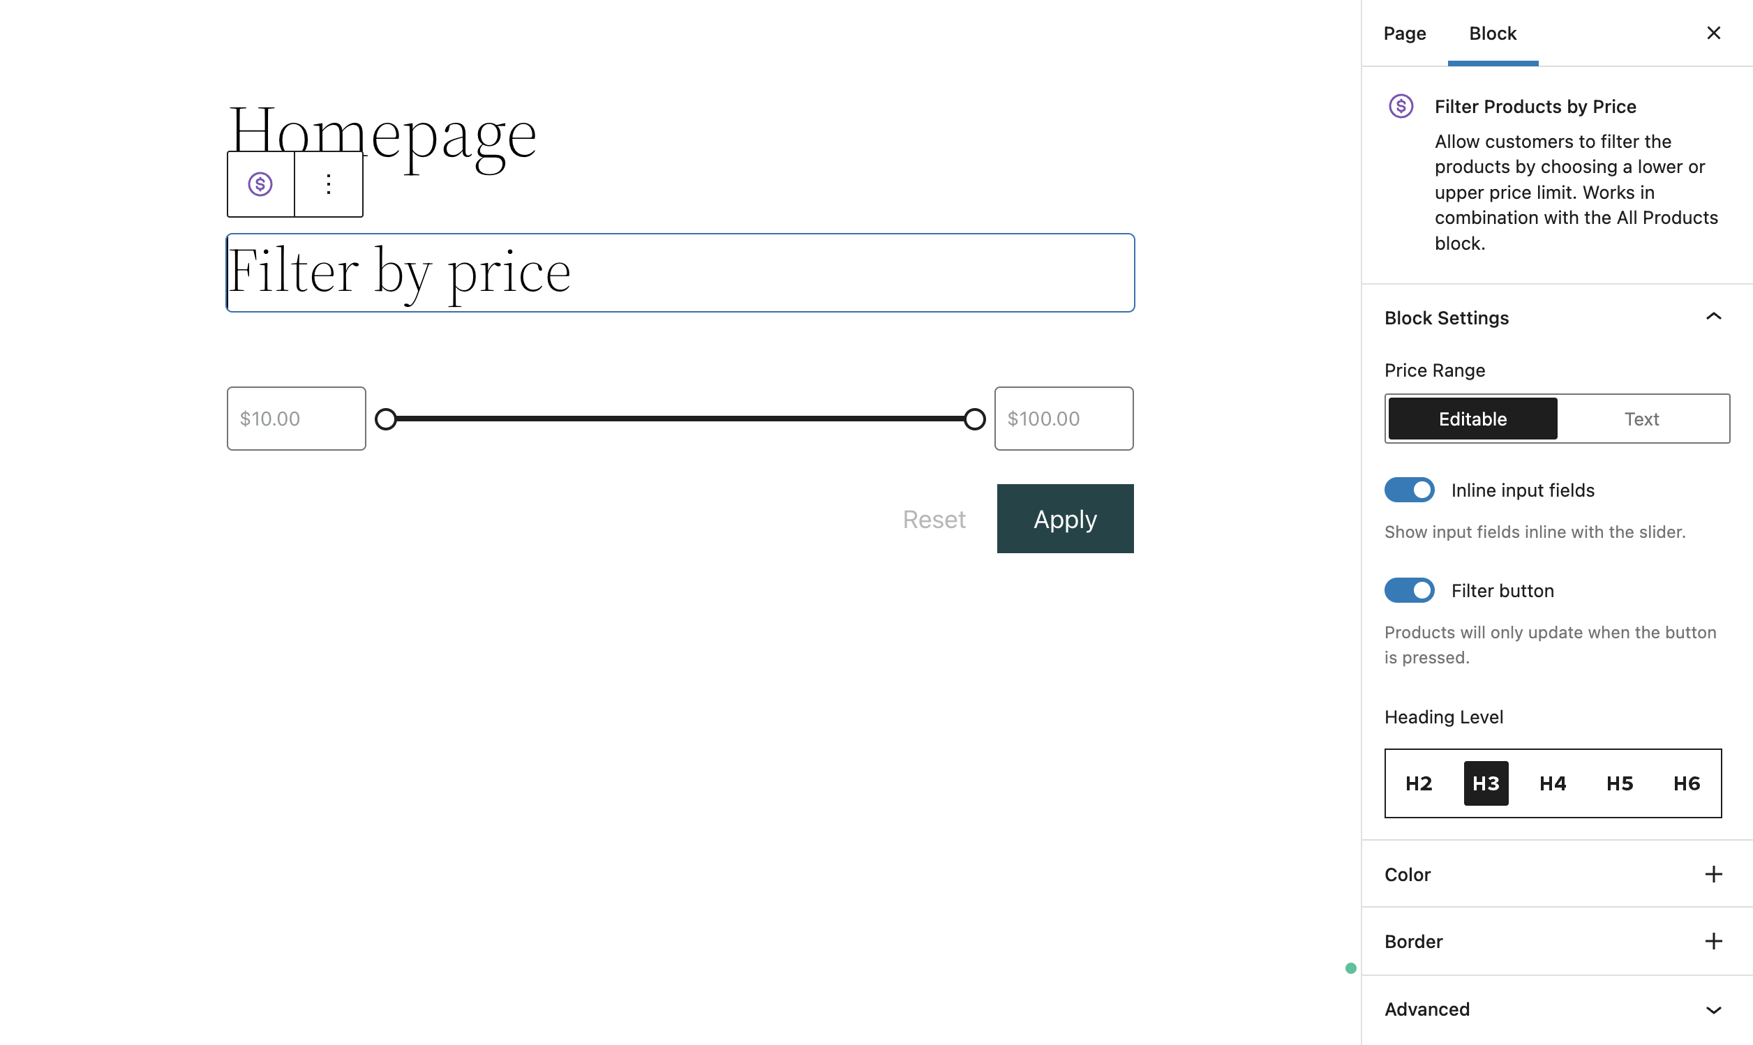Collapse the Block Settings panel
The image size is (1753, 1045).
[1556, 317]
